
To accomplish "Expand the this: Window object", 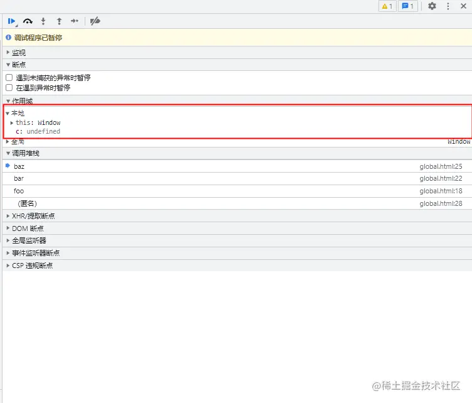I will tap(12, 123).
